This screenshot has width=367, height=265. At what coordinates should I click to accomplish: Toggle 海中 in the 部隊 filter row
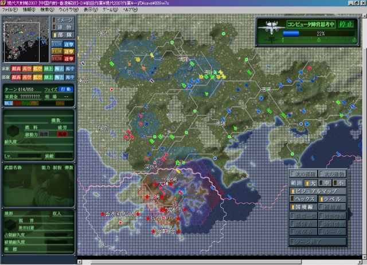point(70,77)
